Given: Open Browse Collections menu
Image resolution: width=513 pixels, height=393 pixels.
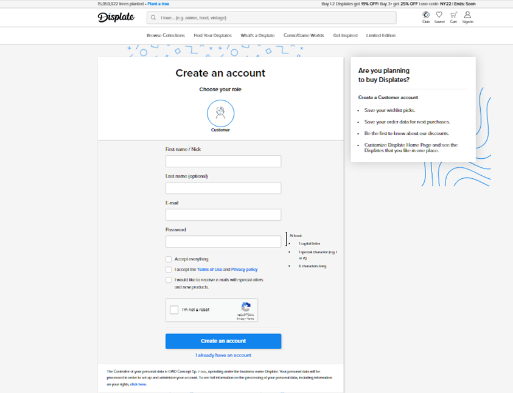Looking at the screenshot, I should pyautogui.click(x=166, y=35).
